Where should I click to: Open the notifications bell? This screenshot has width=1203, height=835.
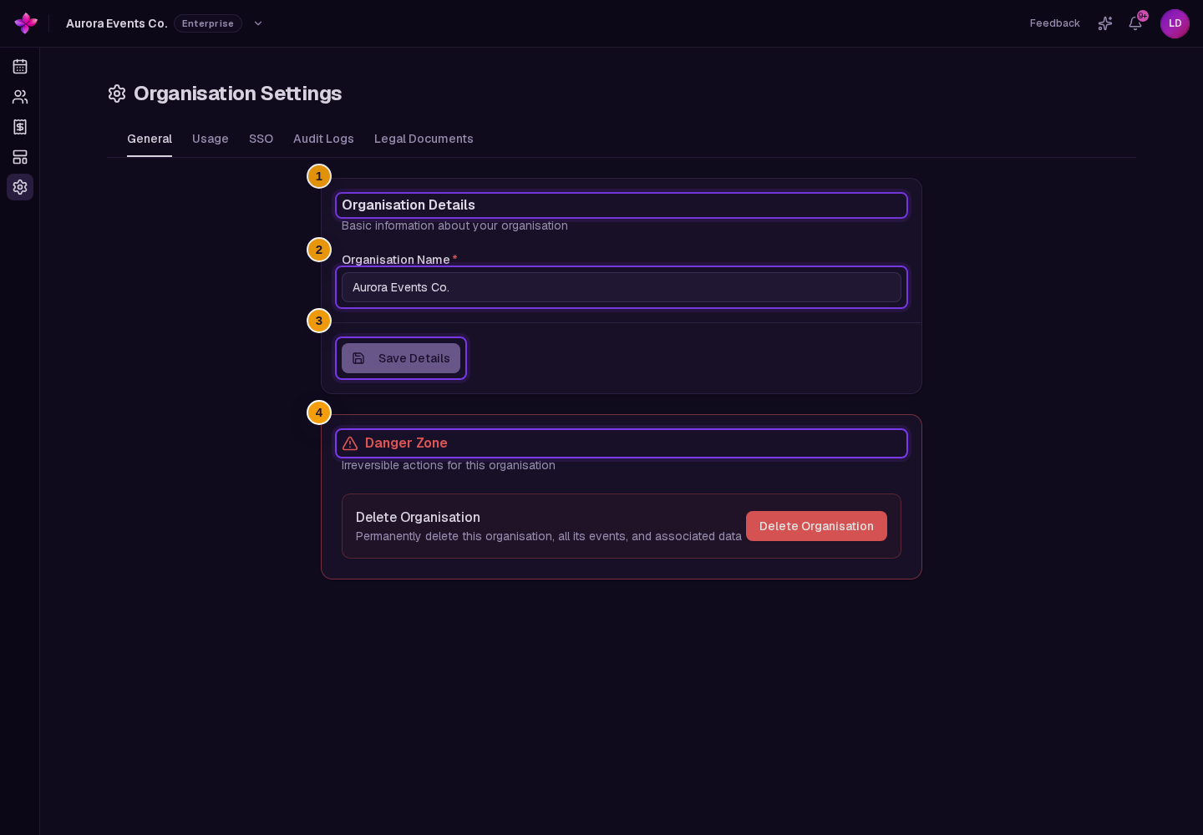click(1135, 23)
